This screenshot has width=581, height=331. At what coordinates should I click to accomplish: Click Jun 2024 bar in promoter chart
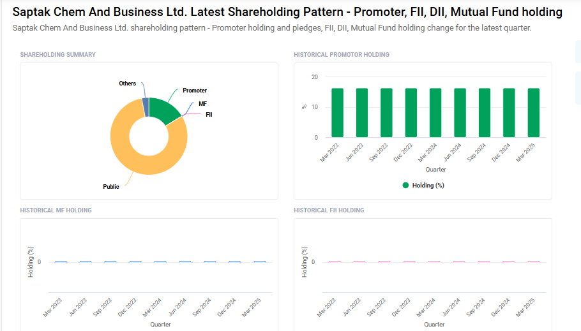click(460, 113)
